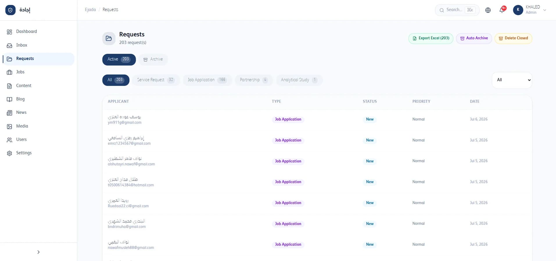556x261 pixels.
Task: Click the Auto Archive button
Action: [474, 38]
